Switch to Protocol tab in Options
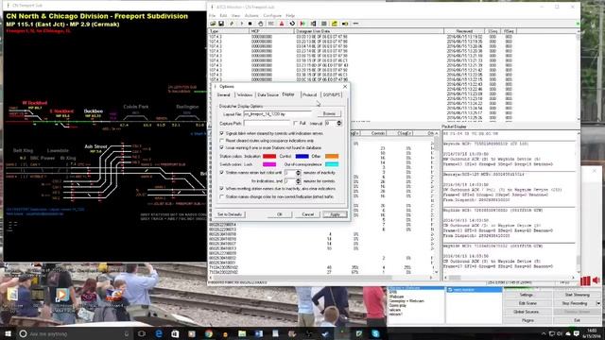Screen dimensions: 605x340 click(309, 94)
